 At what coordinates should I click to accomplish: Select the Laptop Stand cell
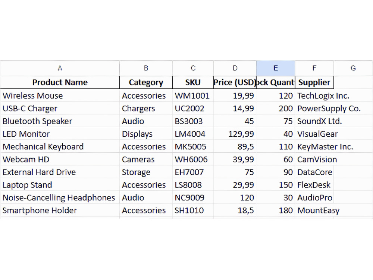[60, 185]
